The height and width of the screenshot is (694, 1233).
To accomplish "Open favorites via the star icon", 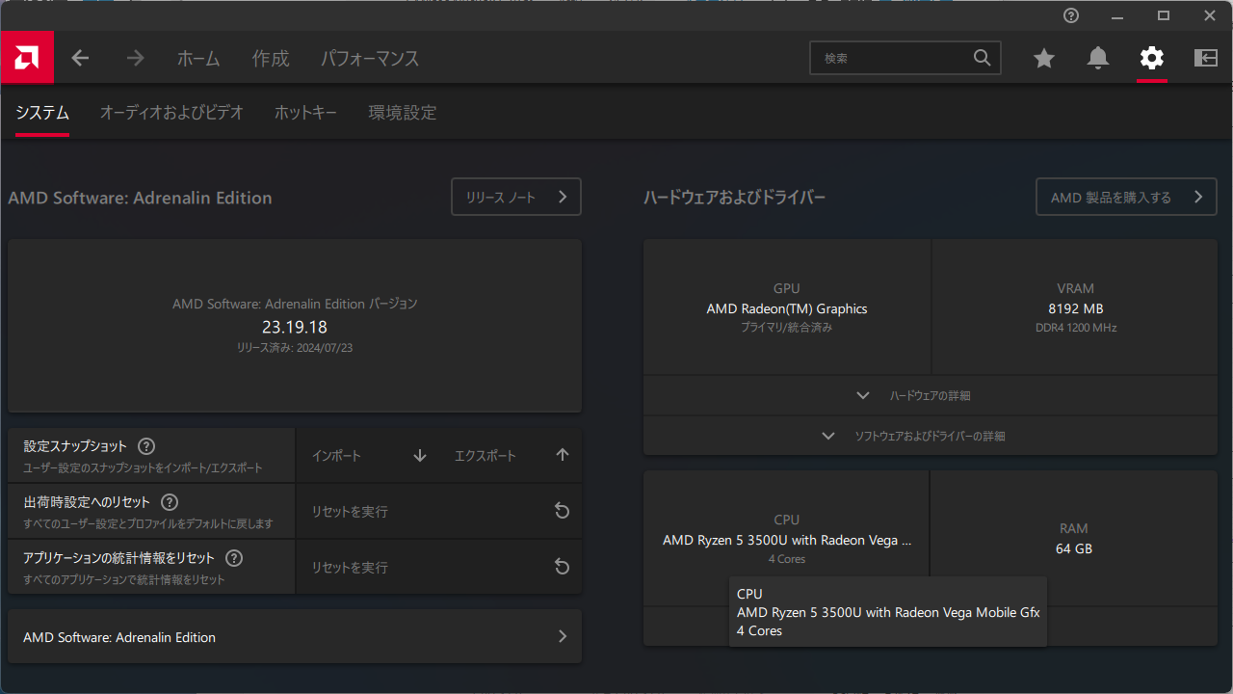I will (x=1044, y=59).
